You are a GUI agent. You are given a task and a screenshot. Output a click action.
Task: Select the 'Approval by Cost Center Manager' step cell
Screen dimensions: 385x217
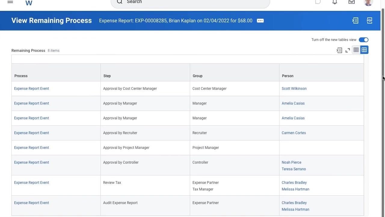145,89
